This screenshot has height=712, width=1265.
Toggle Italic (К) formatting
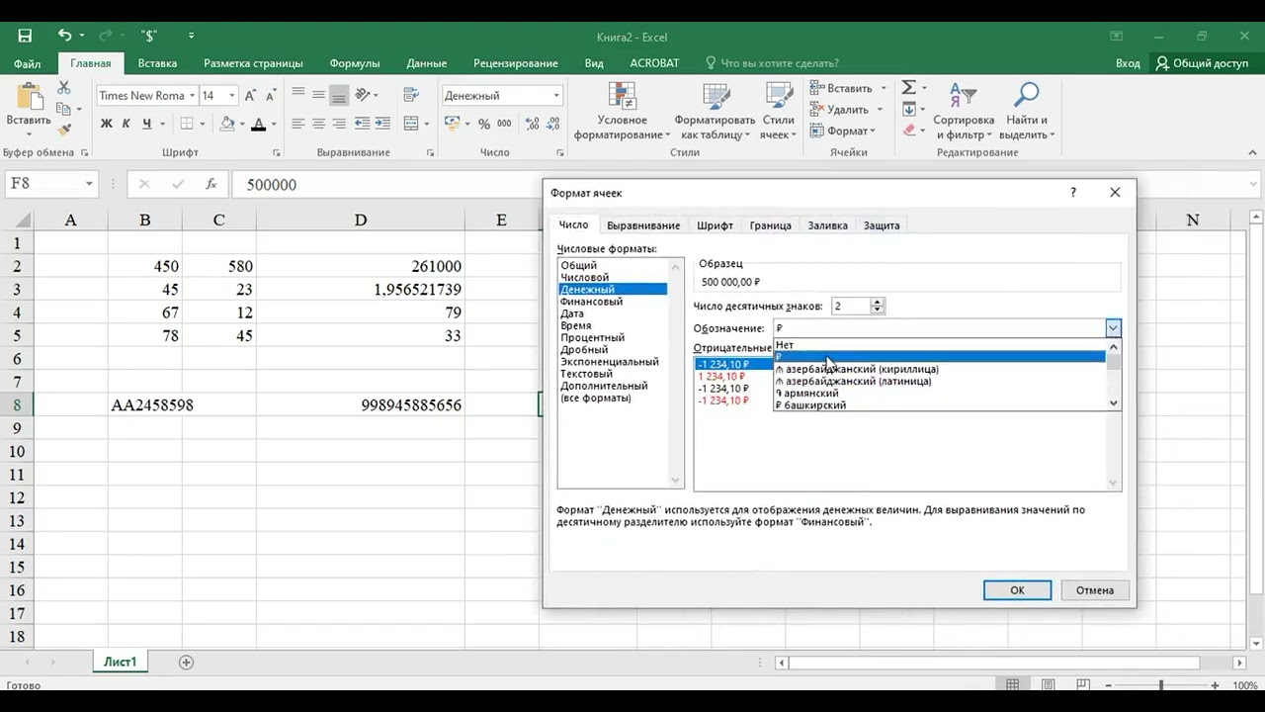point(126,124)
